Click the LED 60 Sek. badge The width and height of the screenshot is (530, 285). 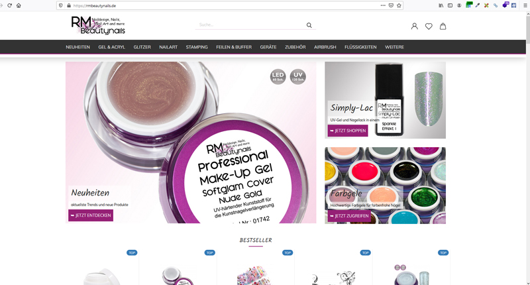click(278, 77)
